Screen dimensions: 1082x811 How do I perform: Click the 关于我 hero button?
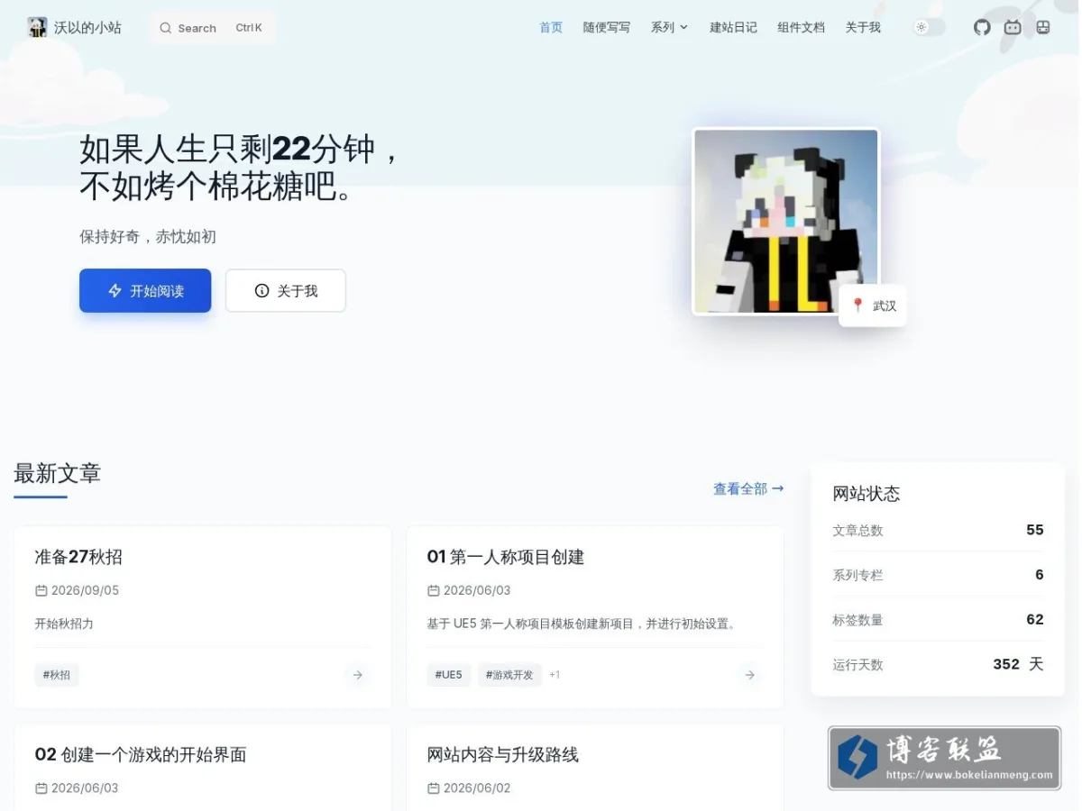click(285, 290)
